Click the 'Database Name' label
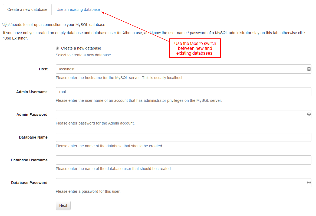 pos(33,137)
